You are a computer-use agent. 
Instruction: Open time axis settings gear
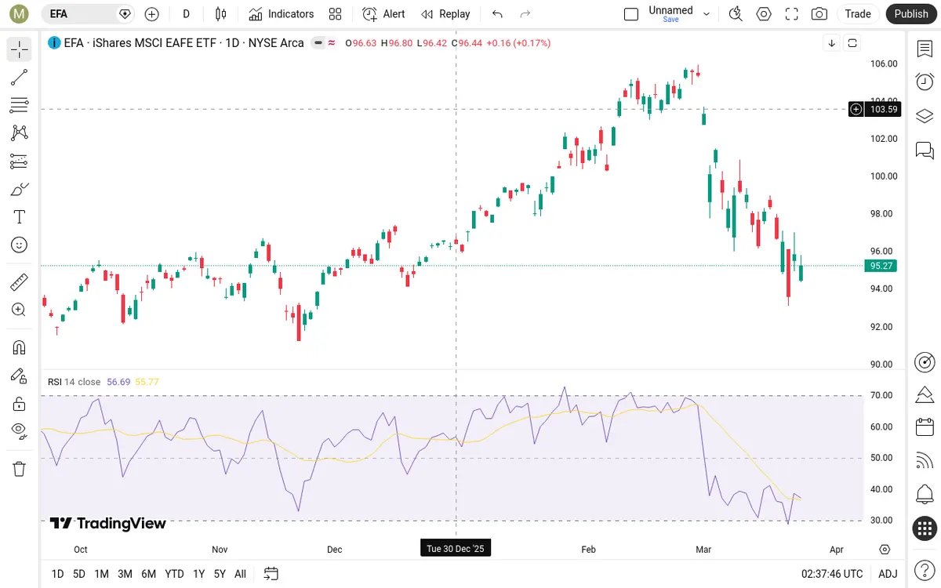[x=885, y=549]
